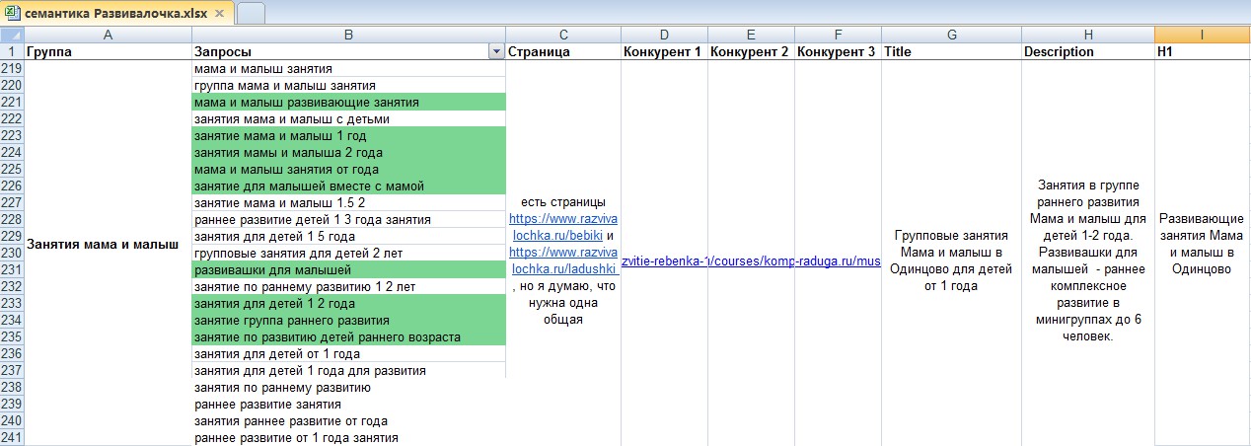Click the Конкурент 1 header cell
1251x446 pixels.
[664, 51]
